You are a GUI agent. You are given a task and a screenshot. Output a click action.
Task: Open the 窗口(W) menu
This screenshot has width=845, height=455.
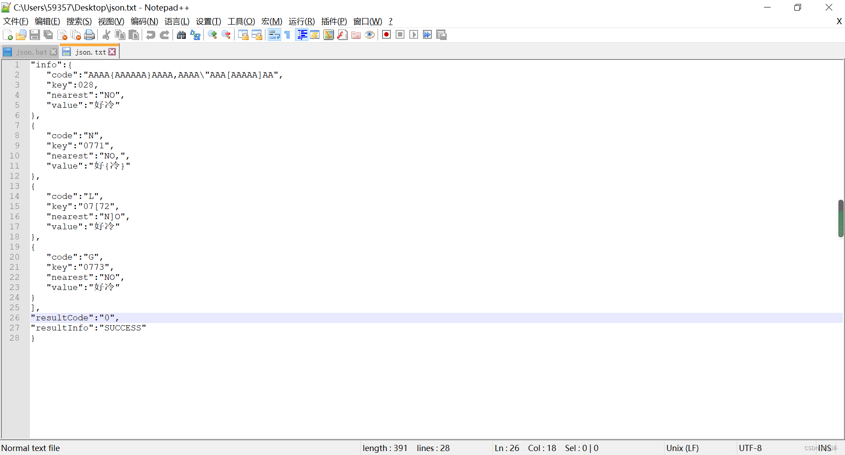[x=368, y=21]
